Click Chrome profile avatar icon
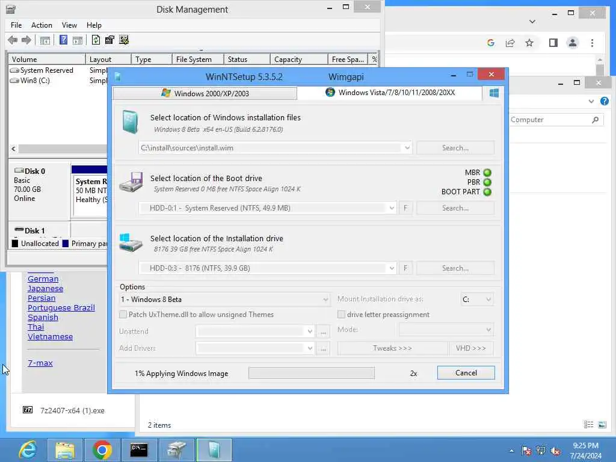 573,43
